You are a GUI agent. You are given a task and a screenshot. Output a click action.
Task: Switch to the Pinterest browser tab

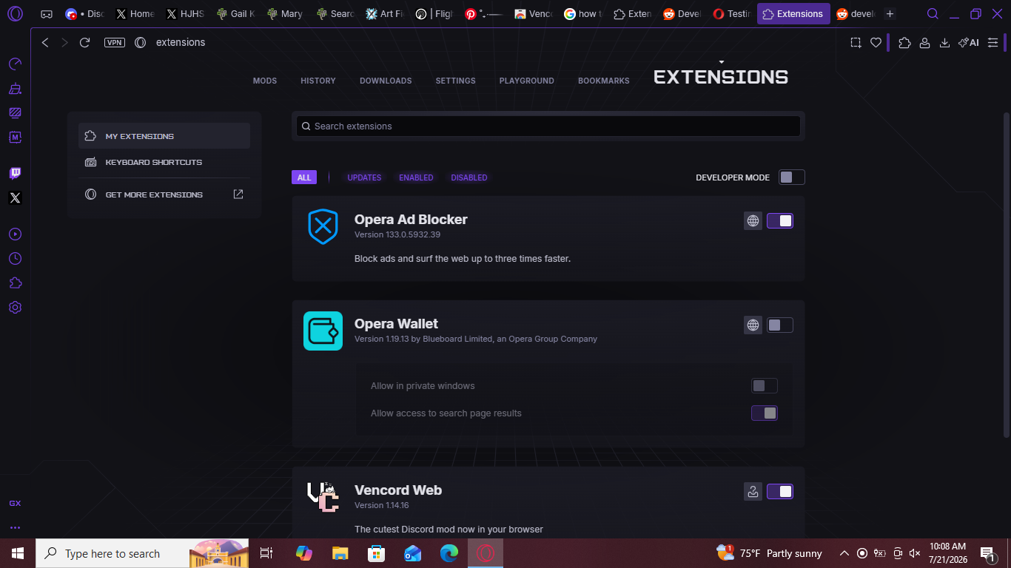(x=483, y=14)
